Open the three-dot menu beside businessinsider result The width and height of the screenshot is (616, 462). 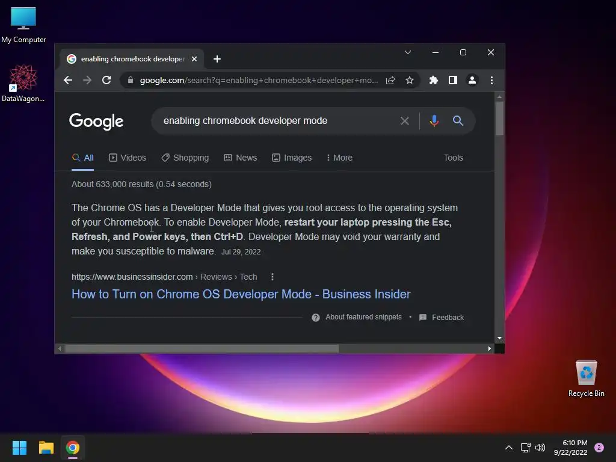[273, 277]
